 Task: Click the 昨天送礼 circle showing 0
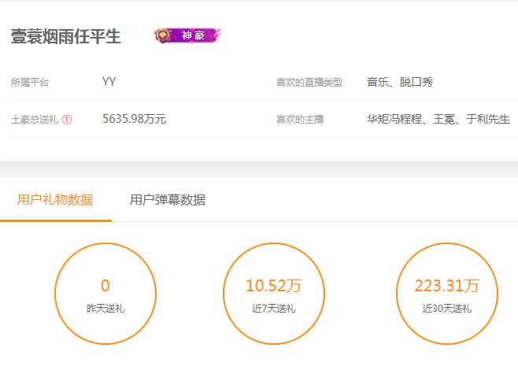click(x=105, y=294)
